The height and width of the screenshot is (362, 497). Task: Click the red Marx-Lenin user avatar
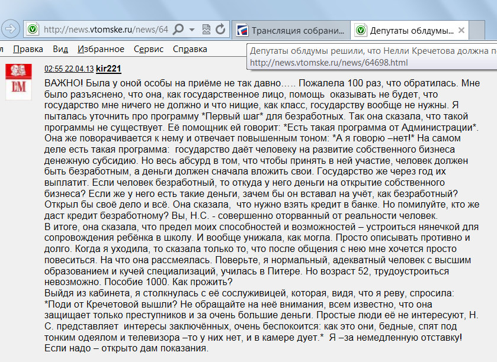19,82
